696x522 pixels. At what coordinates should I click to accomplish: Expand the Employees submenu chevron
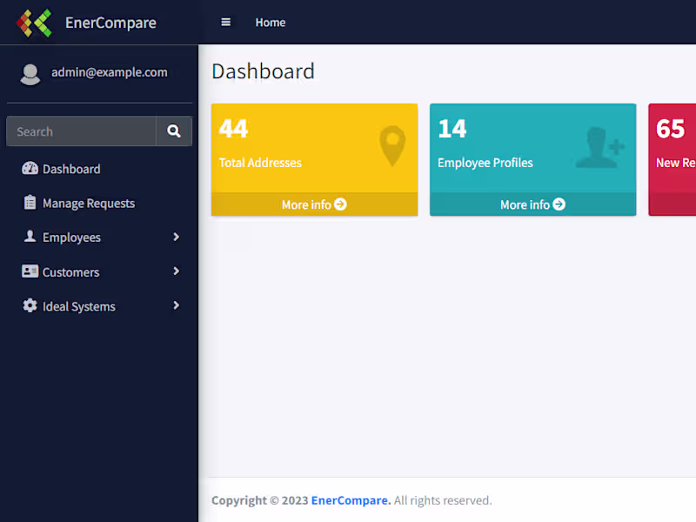pyautogui.click(x=177, y=237)
